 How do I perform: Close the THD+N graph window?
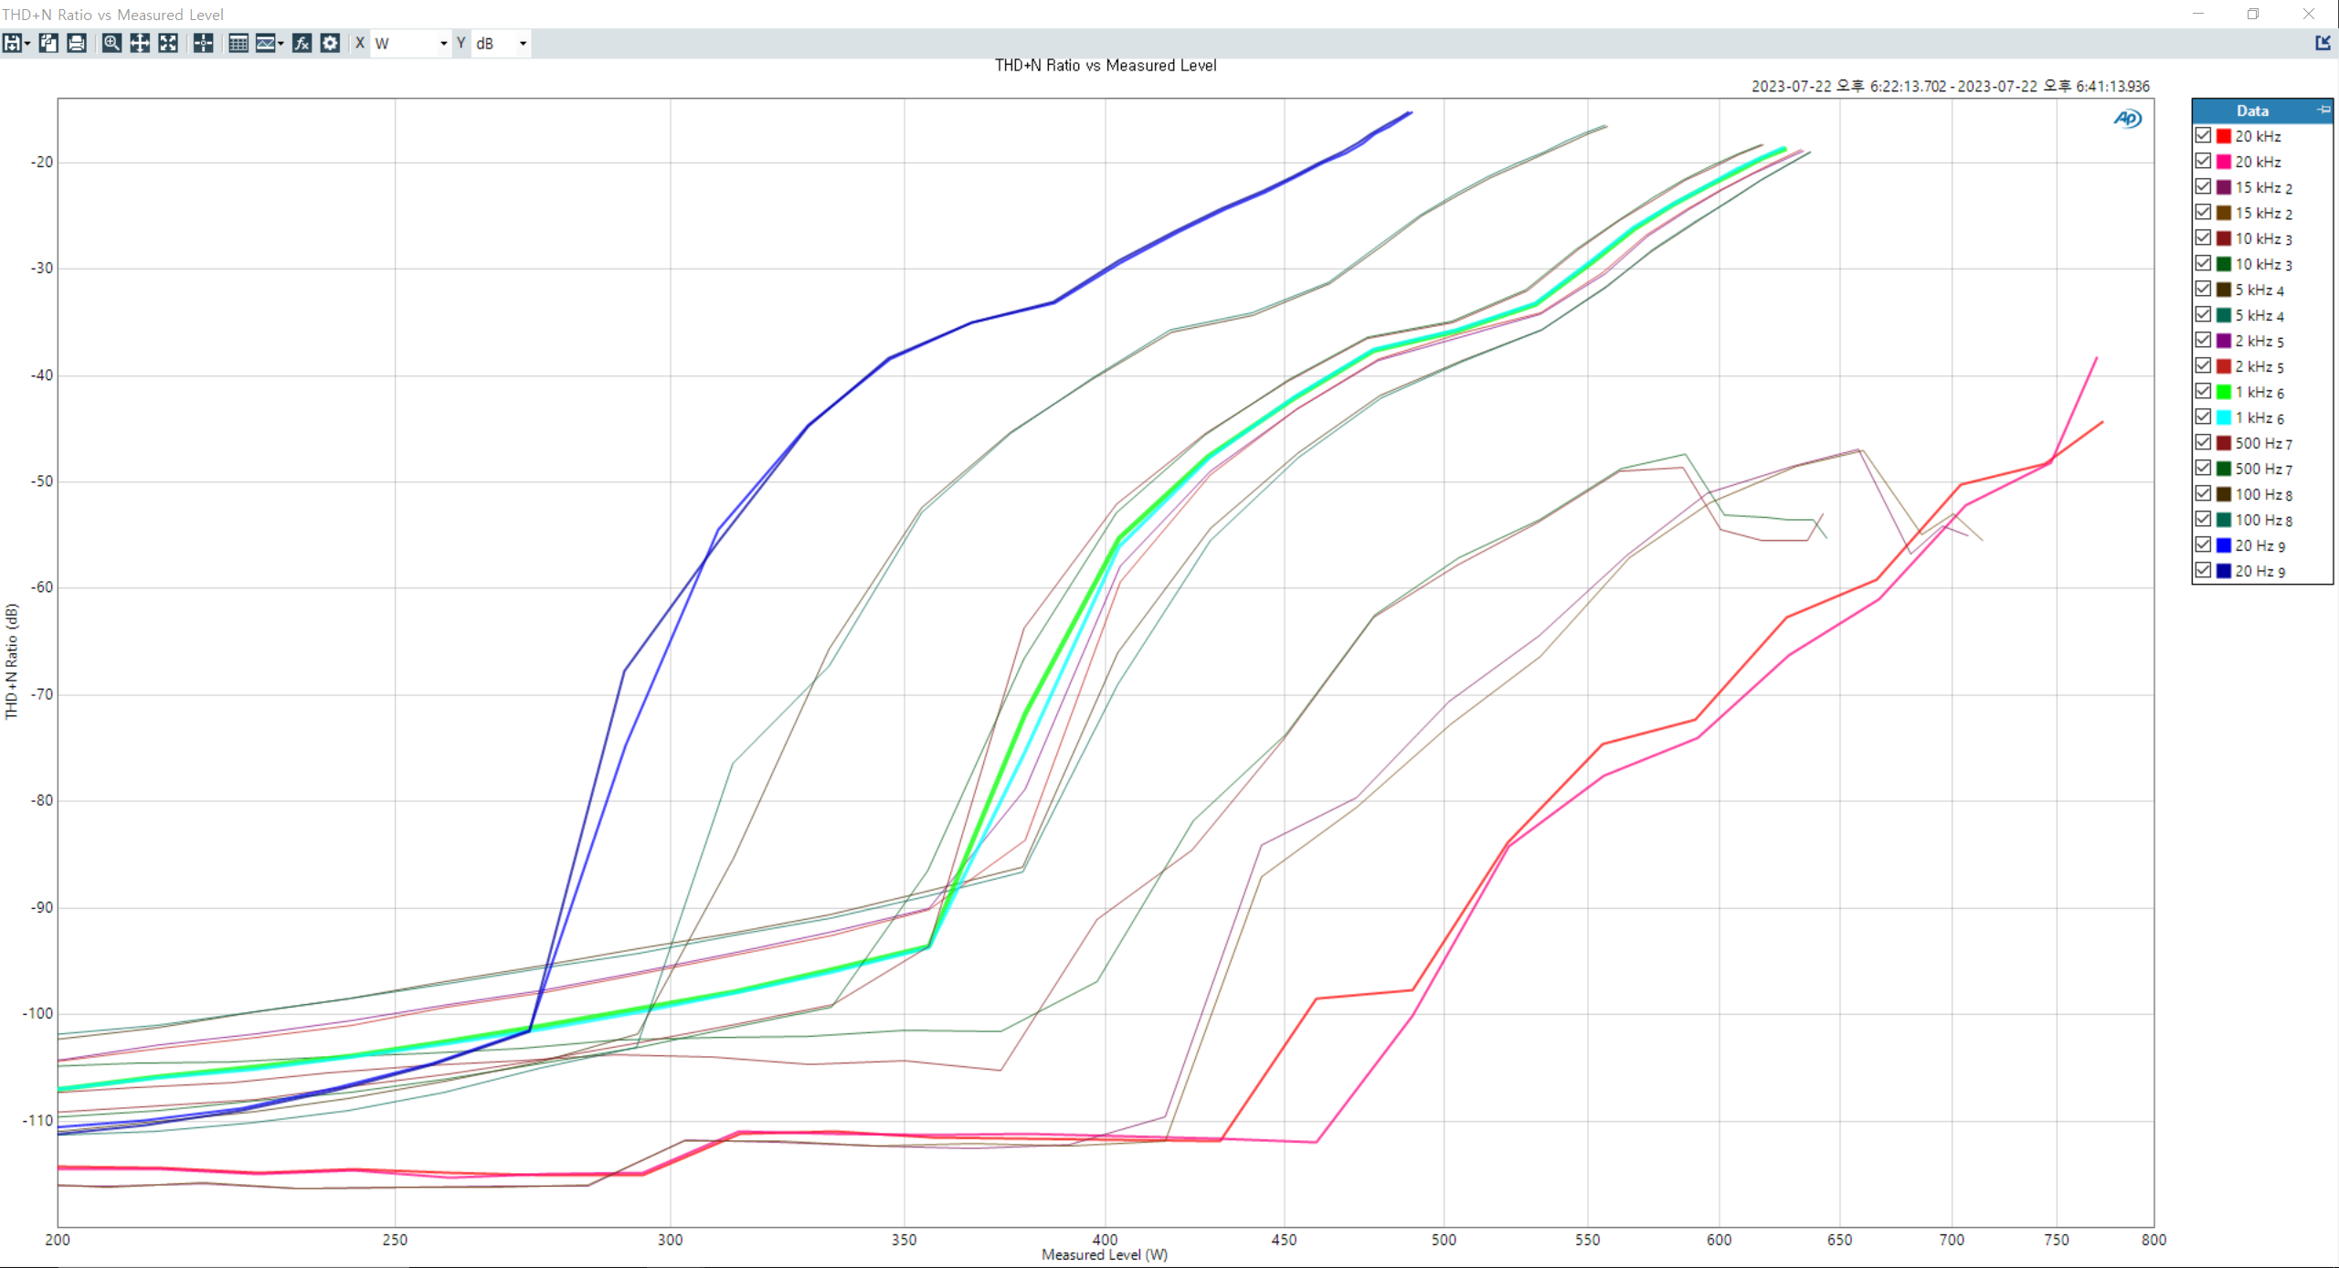click(2309, 14)
